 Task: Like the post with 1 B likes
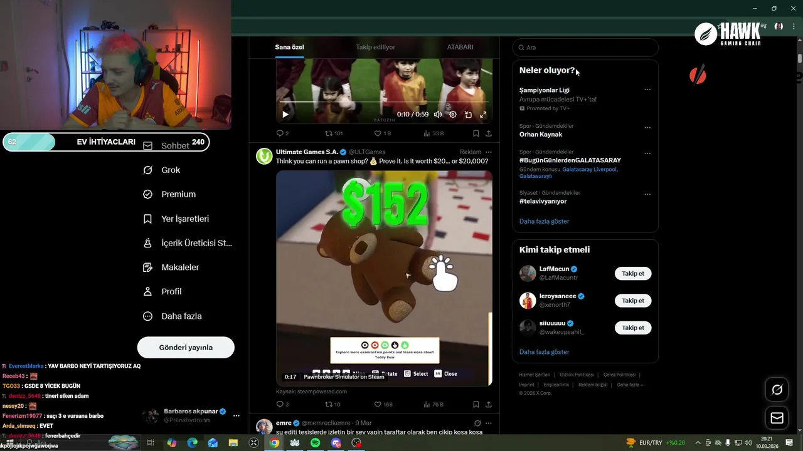[x=382, y=133]
